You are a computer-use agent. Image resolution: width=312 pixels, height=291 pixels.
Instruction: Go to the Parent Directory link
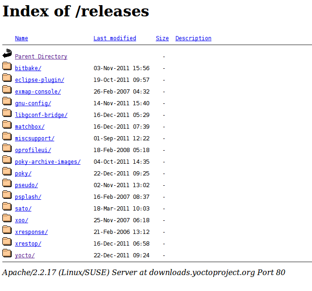coord(41,57)
